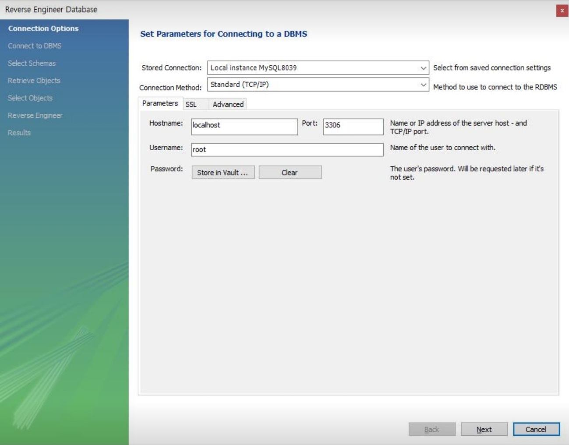Click the Stored Connection label
This screenshot has height=445, width=569.
(171, 68)
